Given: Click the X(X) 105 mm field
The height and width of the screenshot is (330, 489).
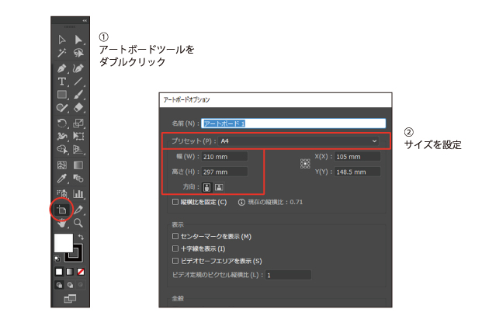Looking at the screenshot, I should click(357, 157).
